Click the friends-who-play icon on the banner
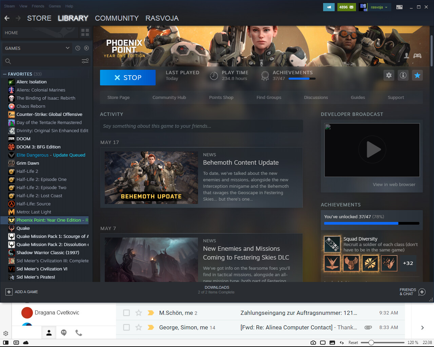Screen dimensions: 434x347 [x=407, y=56]
